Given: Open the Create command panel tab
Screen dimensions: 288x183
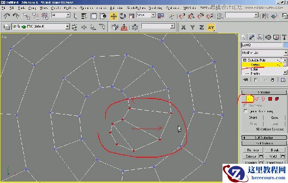Looking at the screenshot, I should point(244,37).
